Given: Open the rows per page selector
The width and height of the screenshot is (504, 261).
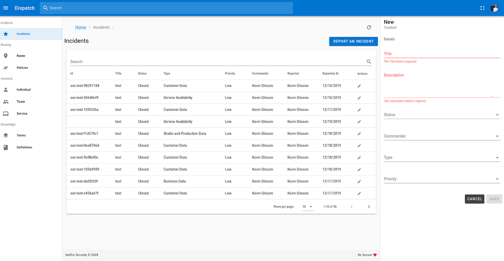Looking at the screenshot, I should pyautogui.click(x=308, y=207).
